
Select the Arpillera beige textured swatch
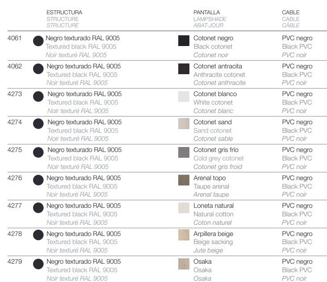pos(184,235)
